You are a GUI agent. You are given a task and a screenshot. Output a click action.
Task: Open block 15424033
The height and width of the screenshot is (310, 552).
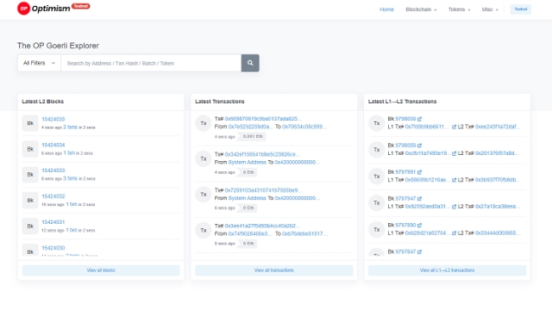53,170
